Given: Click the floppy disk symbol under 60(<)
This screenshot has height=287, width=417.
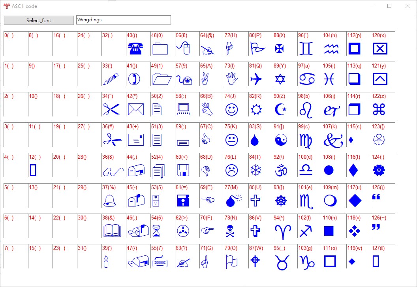Looking at the screenshot, I should pyautogui.click(x=183, y=170).
